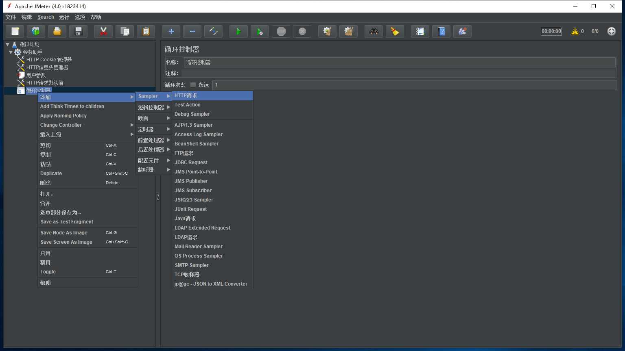Select HTTP信息头管理器 tree item

tap(47, 67)
